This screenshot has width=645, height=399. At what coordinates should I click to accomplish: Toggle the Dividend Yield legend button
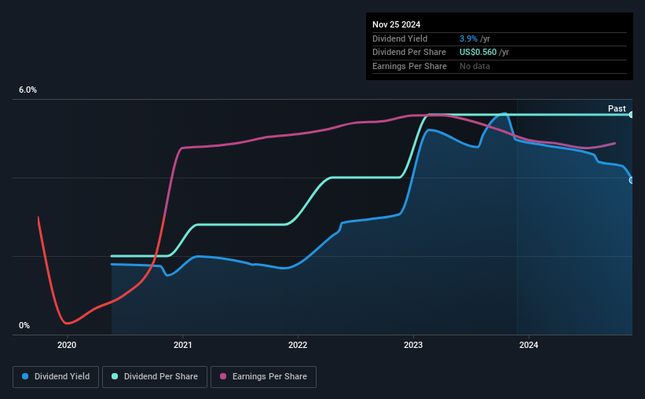click(56, 377)
